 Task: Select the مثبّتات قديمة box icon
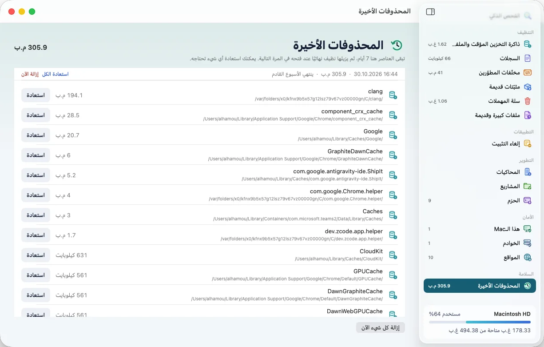click(x=528, y=87)
